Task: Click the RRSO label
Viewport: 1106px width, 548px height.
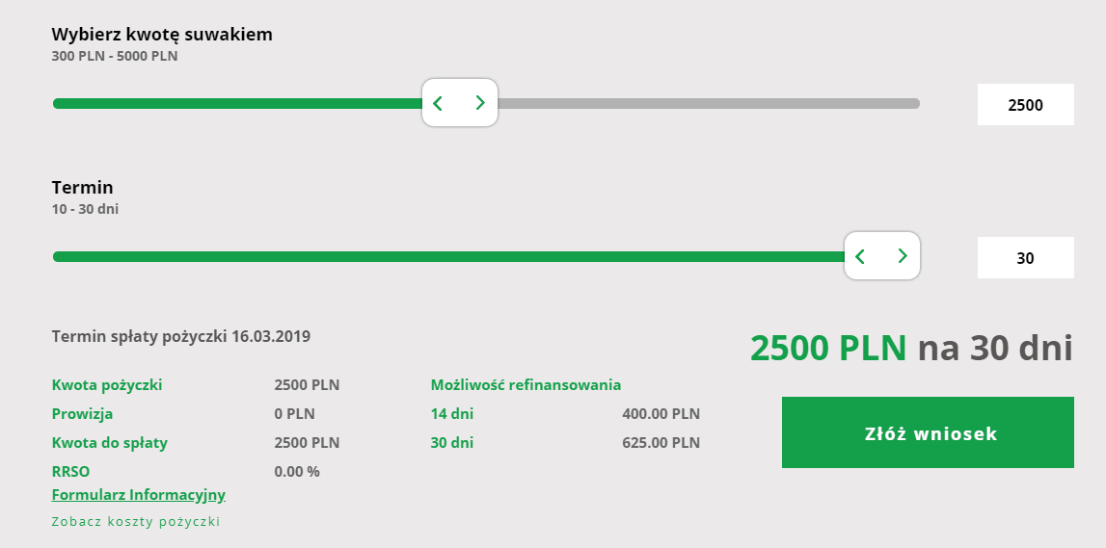Action: pyautogui.click(x=70, y=471)
